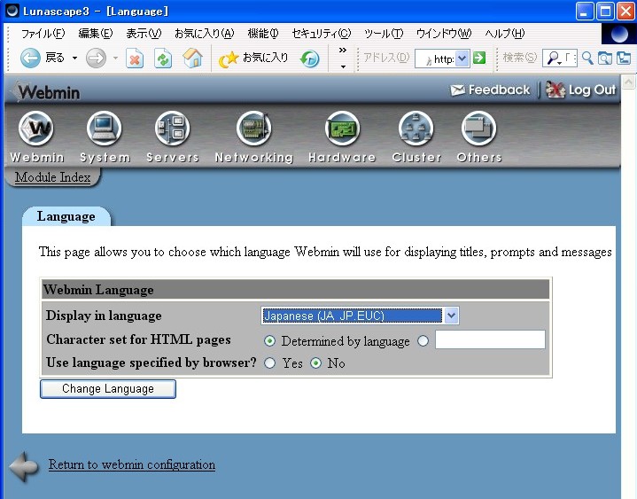Open the Back button history dropdown arrow
The width and height of the screenshot is (637, 499).
pyautogui.click(x=74, y=58)
